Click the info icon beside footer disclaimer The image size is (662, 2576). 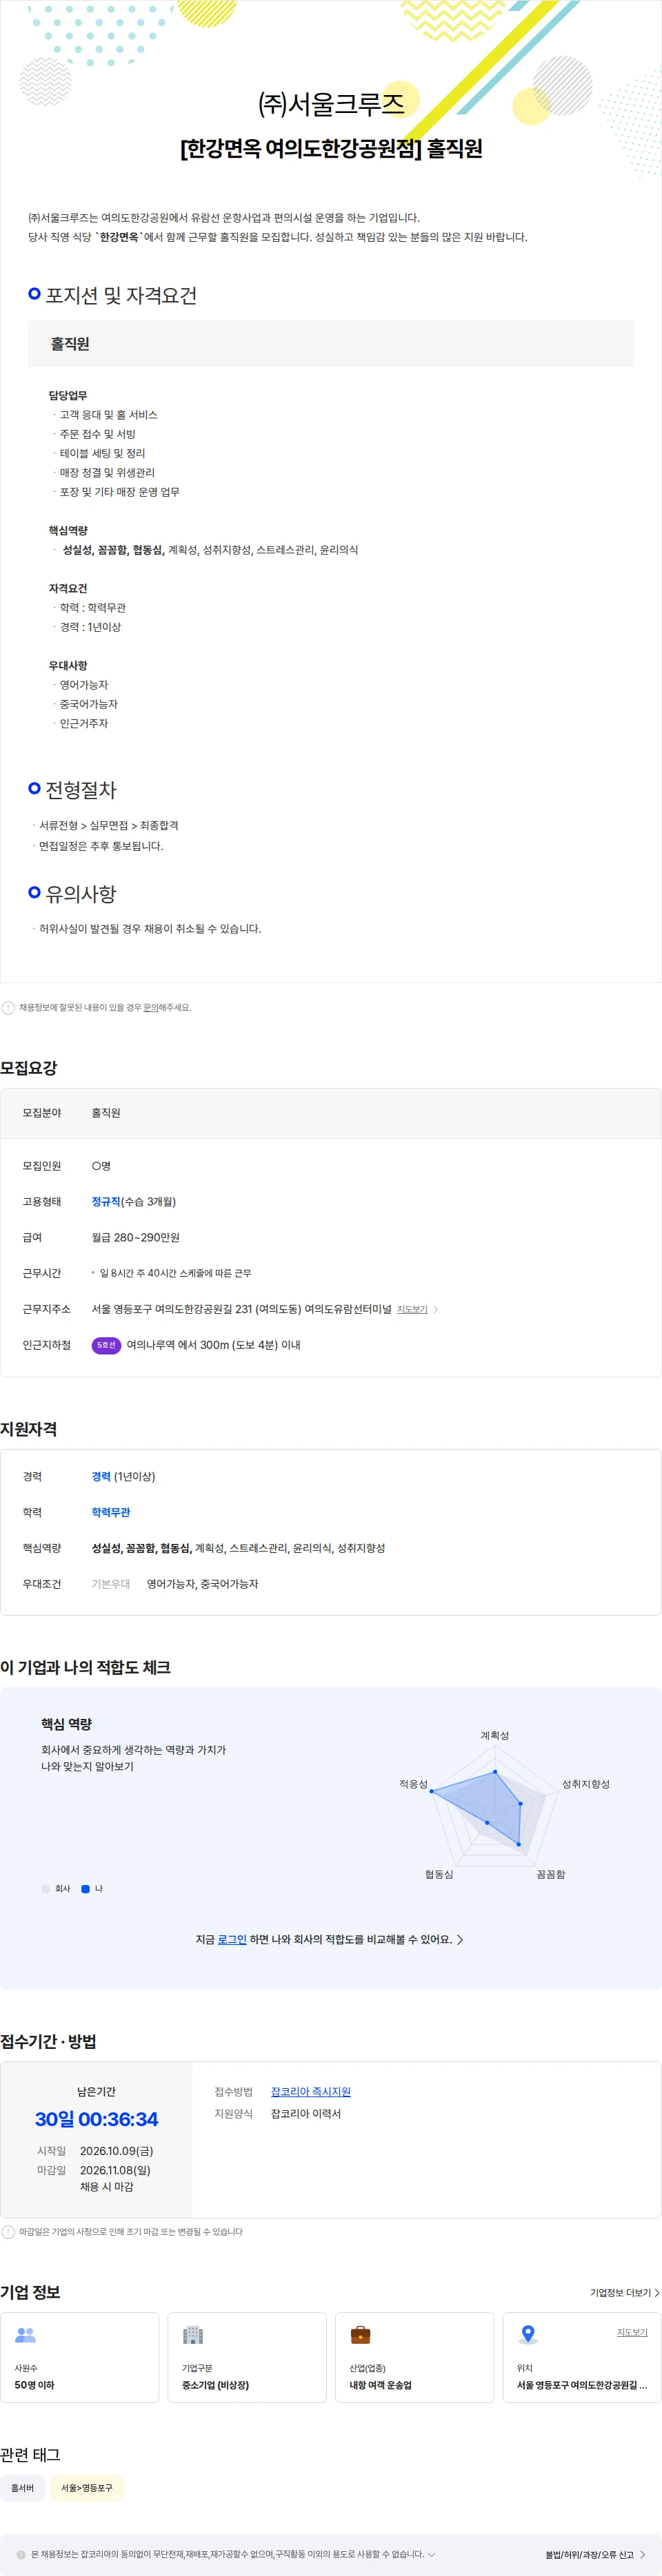[21, 2554]
